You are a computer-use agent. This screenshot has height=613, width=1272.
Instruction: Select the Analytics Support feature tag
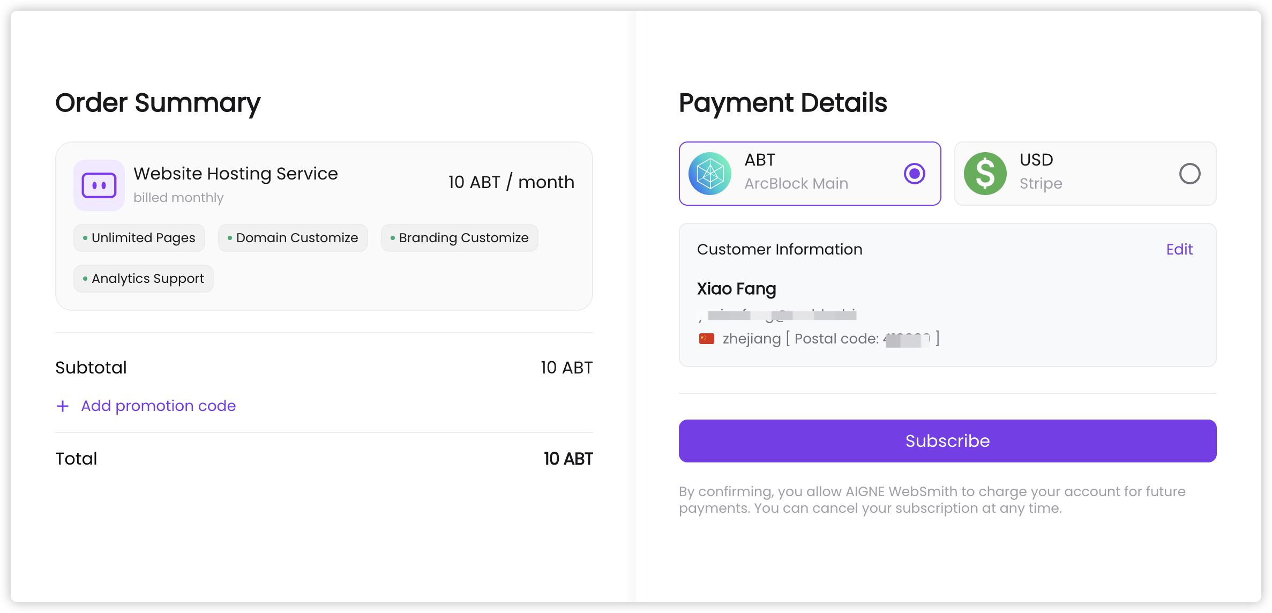[x=143, y=278]
